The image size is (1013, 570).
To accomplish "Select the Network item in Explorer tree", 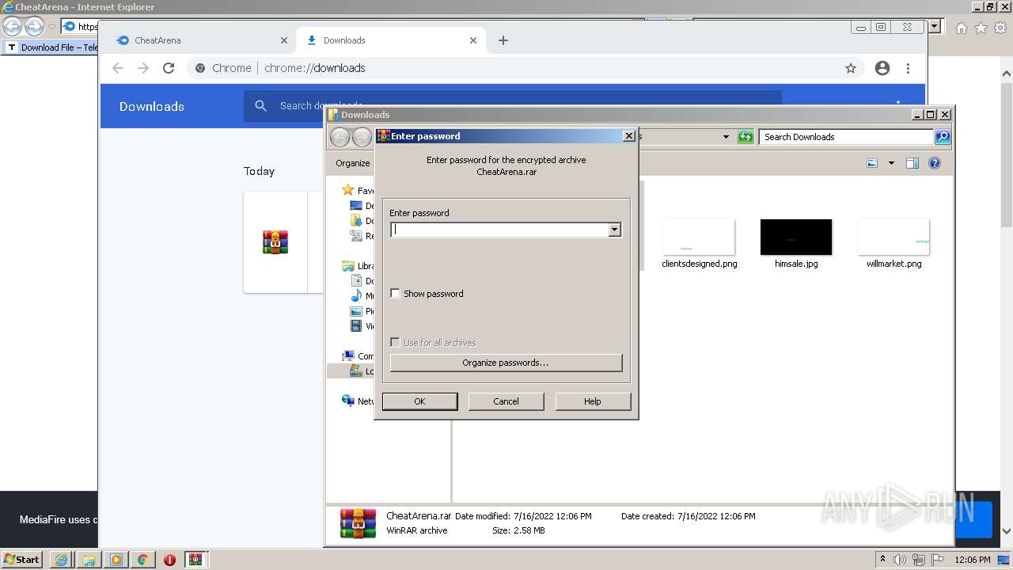I will (357, 401).
